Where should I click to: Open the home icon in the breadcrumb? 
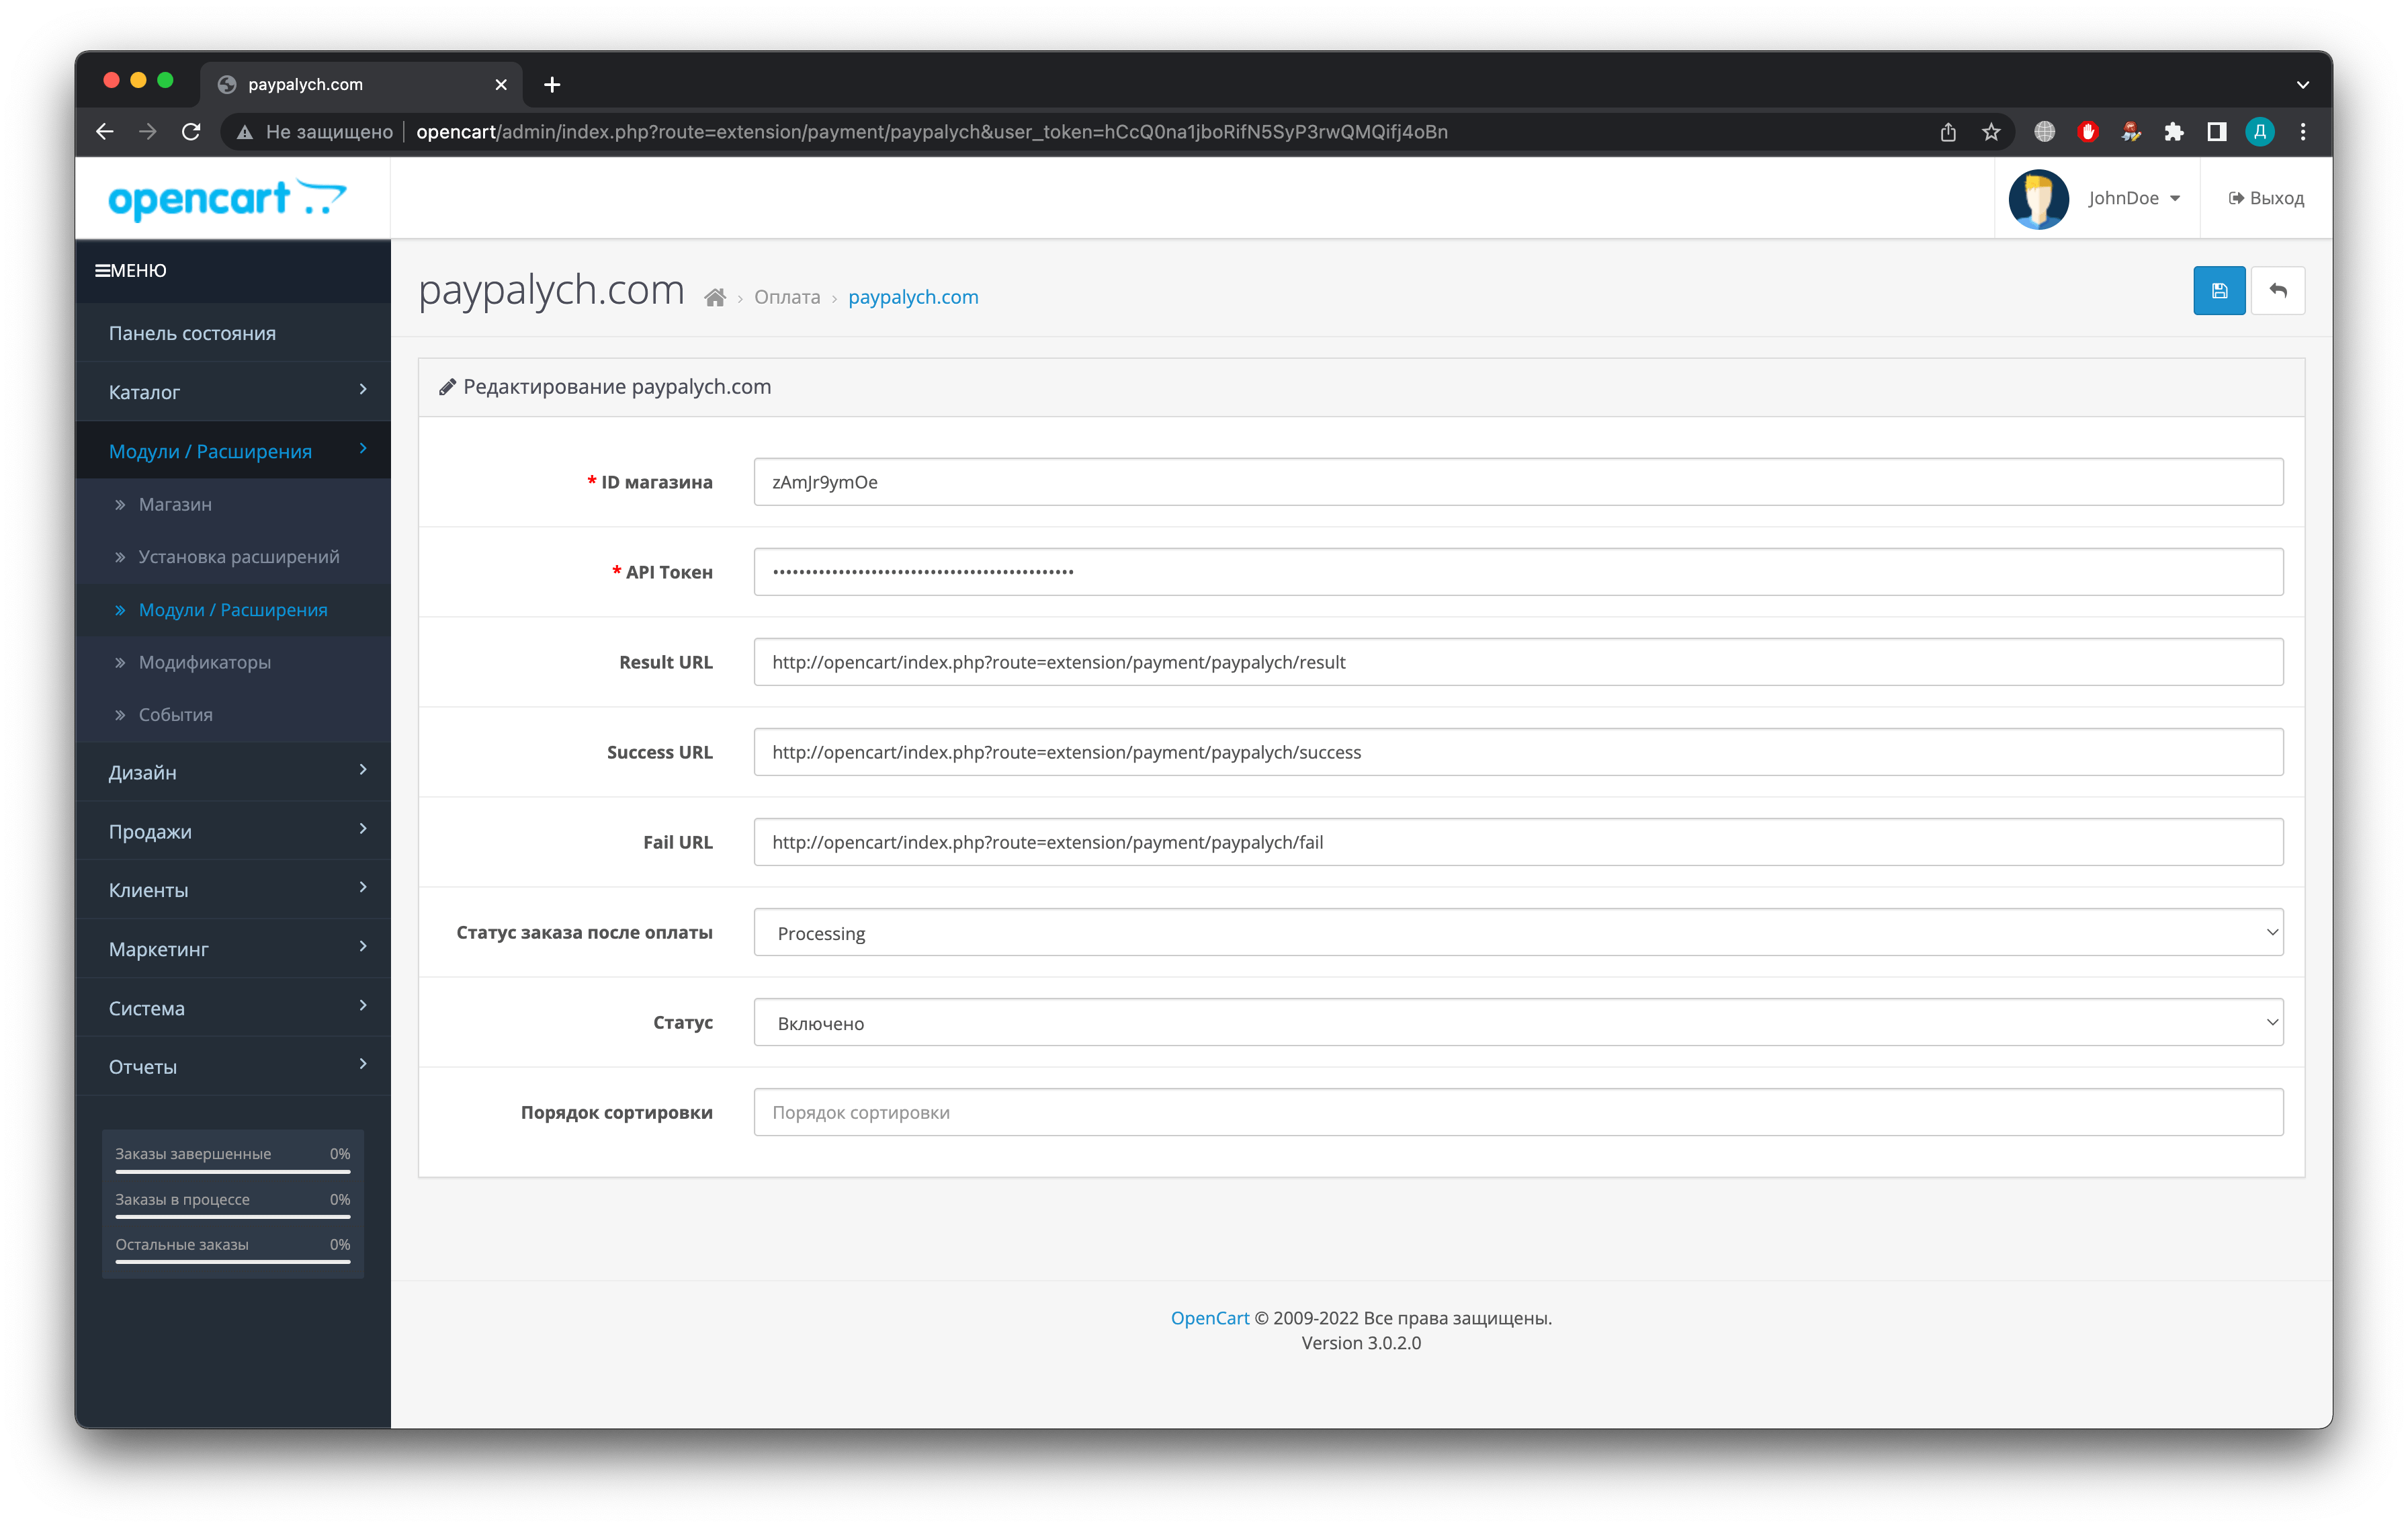pyautogui.click(x=714, y=297)
